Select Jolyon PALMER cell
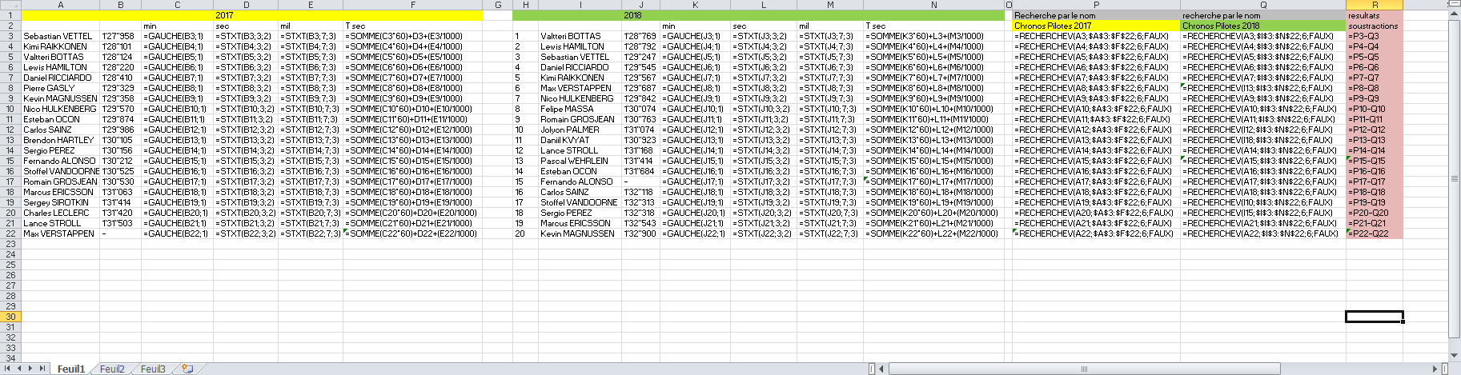 click(580, 130)
